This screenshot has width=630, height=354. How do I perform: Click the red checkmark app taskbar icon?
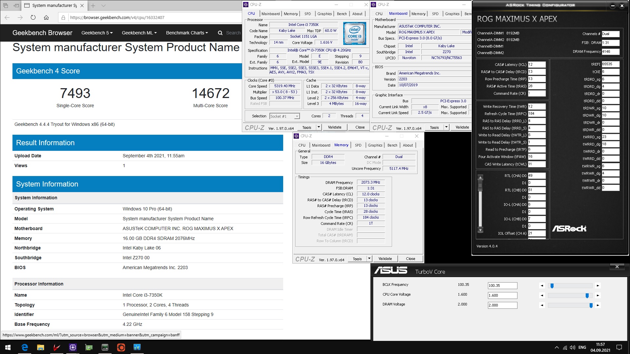point(56,347)
